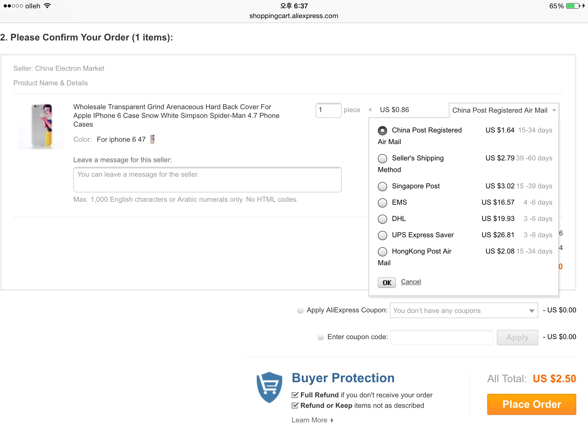Click the quantity input field
This screenshot has height=441, width=588.
point(328,110)
